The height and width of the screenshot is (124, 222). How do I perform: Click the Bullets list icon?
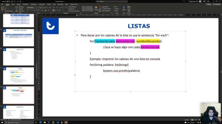click(53, 8)
